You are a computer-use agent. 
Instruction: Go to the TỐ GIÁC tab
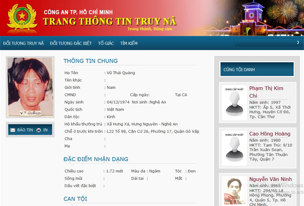pyautogui.click(x=106, y=44)
